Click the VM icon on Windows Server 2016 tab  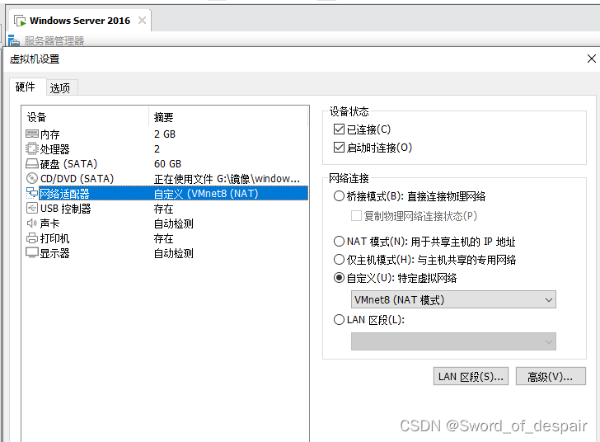20,21
